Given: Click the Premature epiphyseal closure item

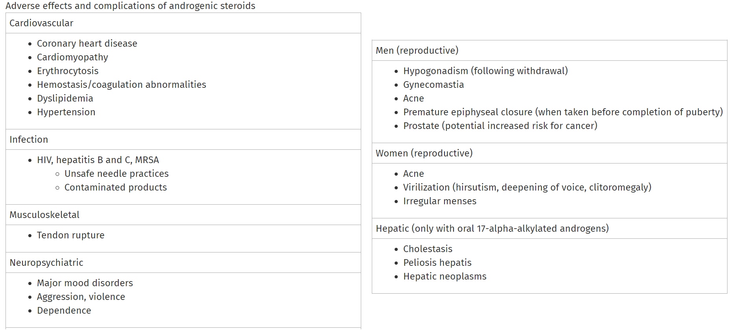Looking at the screenshot, I should pos(563,112).
